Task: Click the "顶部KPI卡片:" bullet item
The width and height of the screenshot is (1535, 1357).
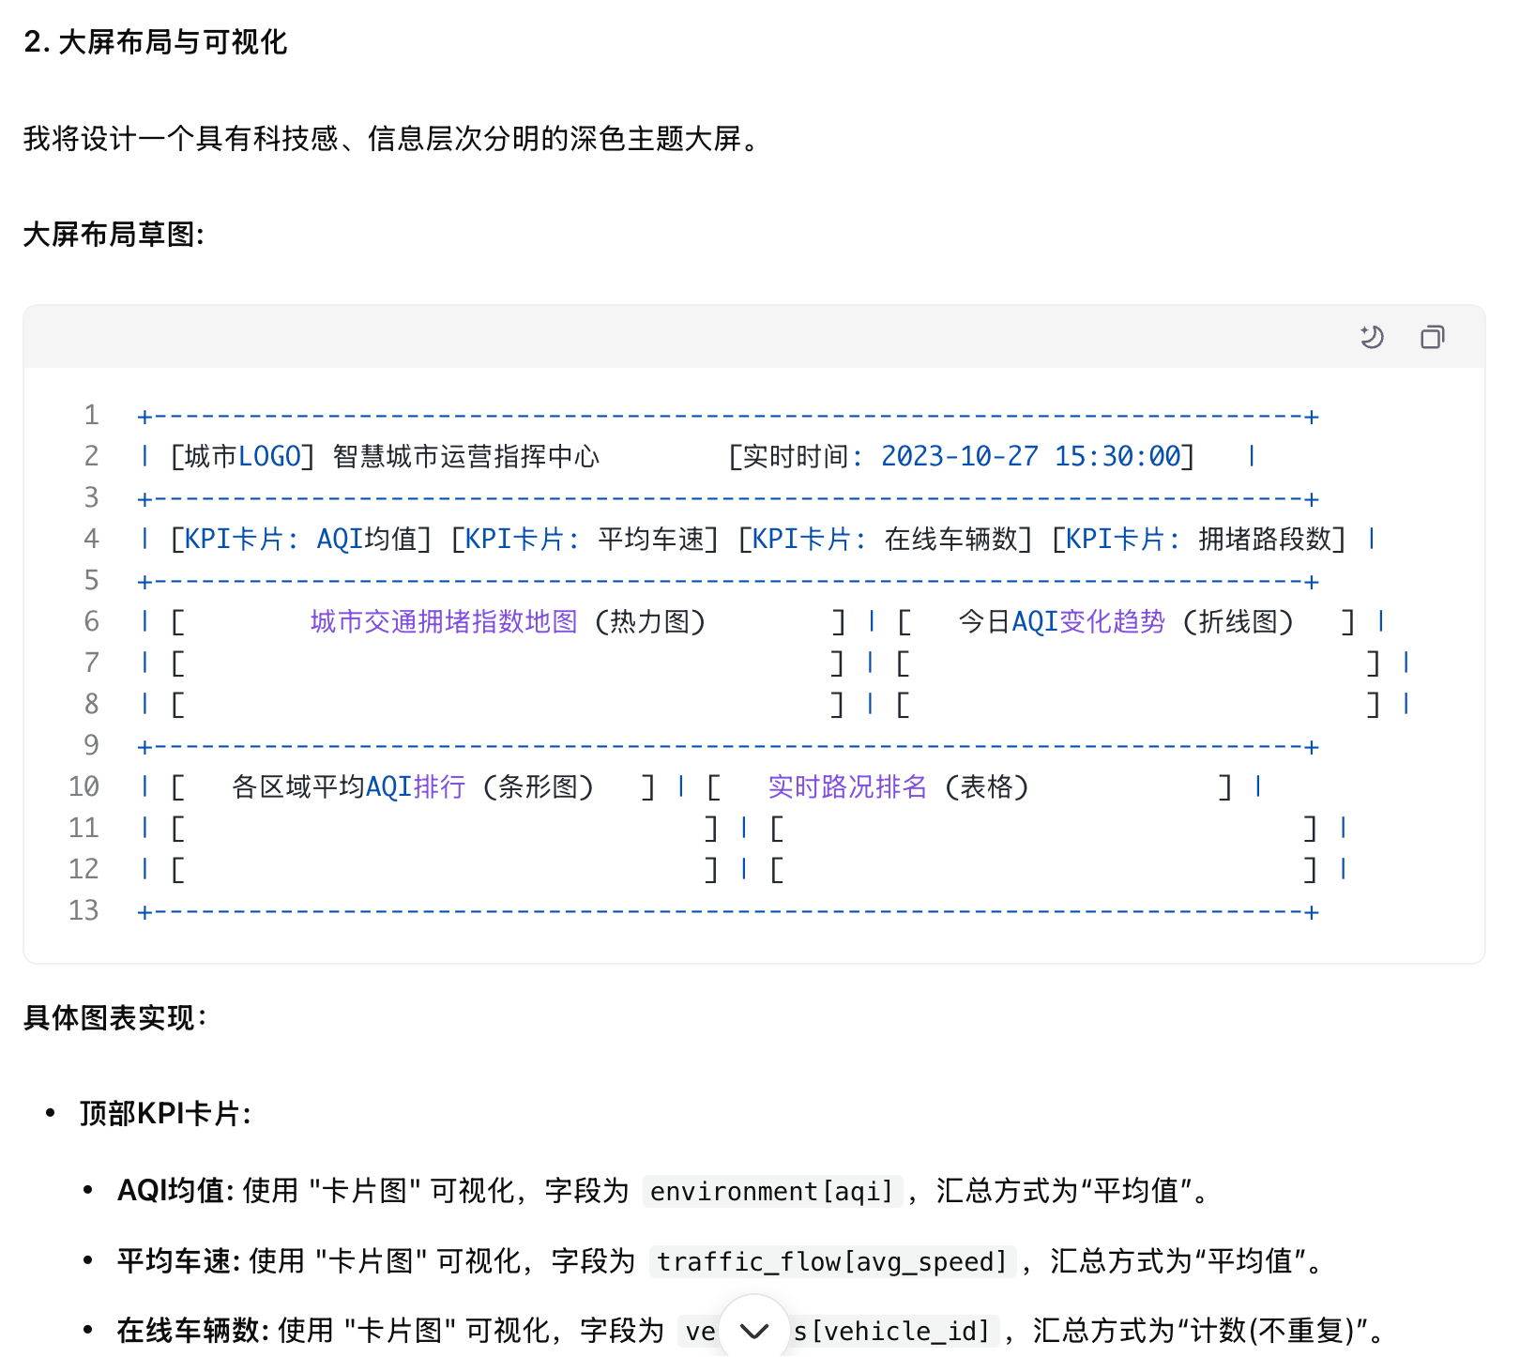Action: pos(165,1114)
